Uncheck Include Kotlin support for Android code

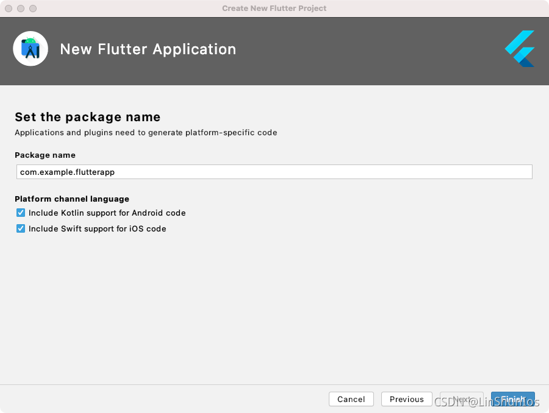(21, 213)
